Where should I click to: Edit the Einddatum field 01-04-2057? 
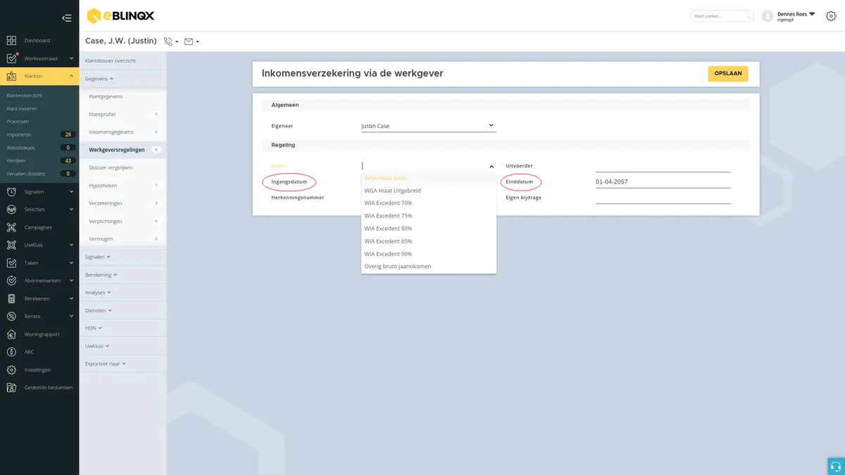click(x=663, y=182)
